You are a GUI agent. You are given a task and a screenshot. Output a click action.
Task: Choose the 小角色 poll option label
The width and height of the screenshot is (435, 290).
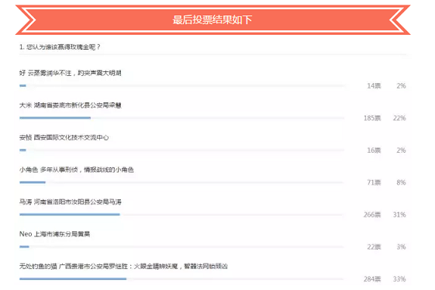[76, 170]
